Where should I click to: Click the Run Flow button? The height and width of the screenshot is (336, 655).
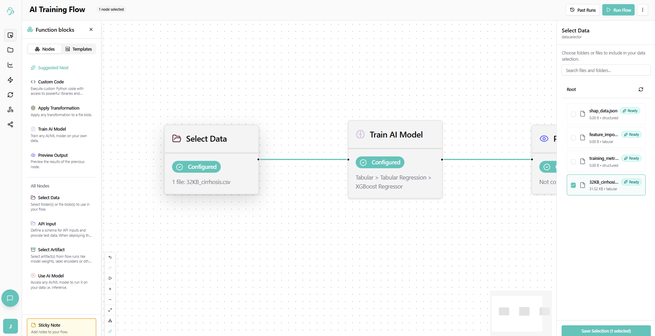click(x=618, y=10)
